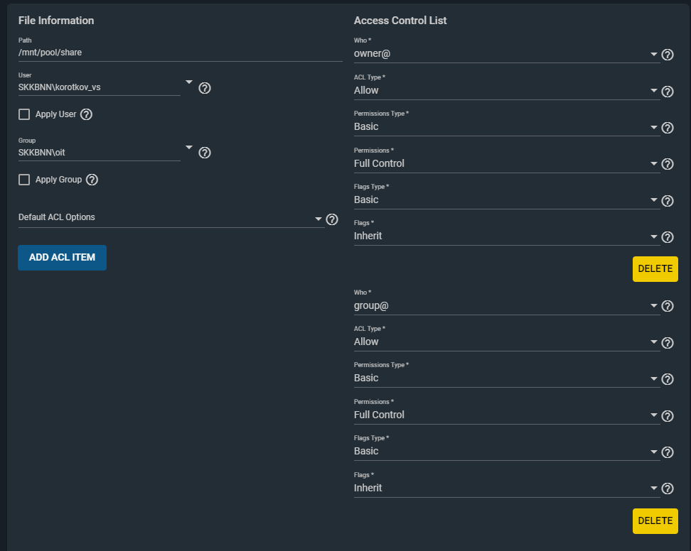Click the ADD ACL ITEM button
691x551 pixels.
62,258
